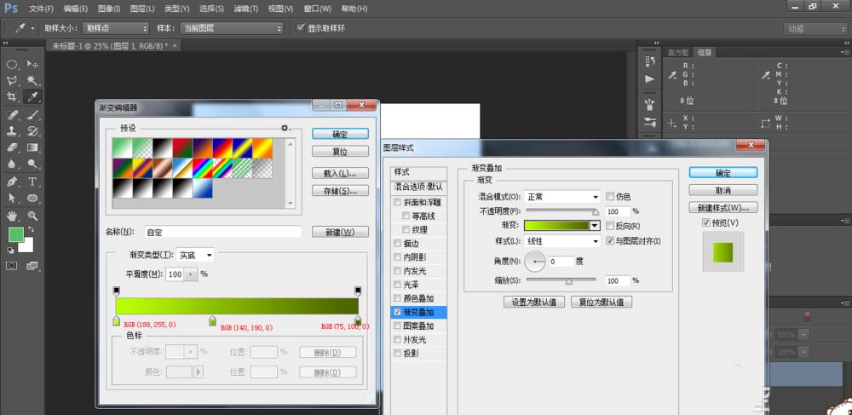This screenshot has height=415, width=852.
Task: Click 新建样式 new style button
Action: [x=723, y=208]
